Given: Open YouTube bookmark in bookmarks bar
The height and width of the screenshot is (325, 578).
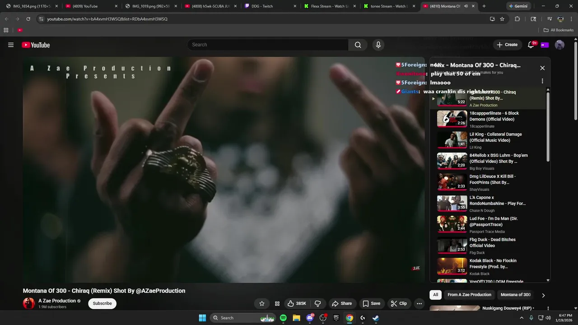Looking at the screenshot, I should tap(20, 30).
